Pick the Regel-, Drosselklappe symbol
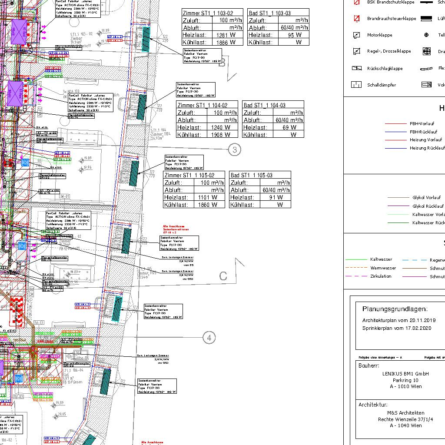This screenshot has width=445, height=445. pyautogui.click(x=357, y=51)
